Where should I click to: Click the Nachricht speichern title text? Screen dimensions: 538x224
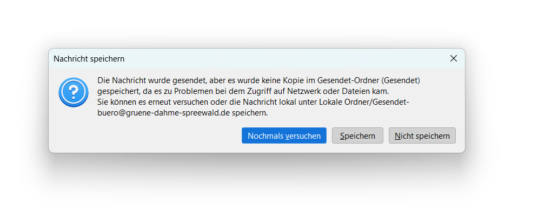(89, 59)
